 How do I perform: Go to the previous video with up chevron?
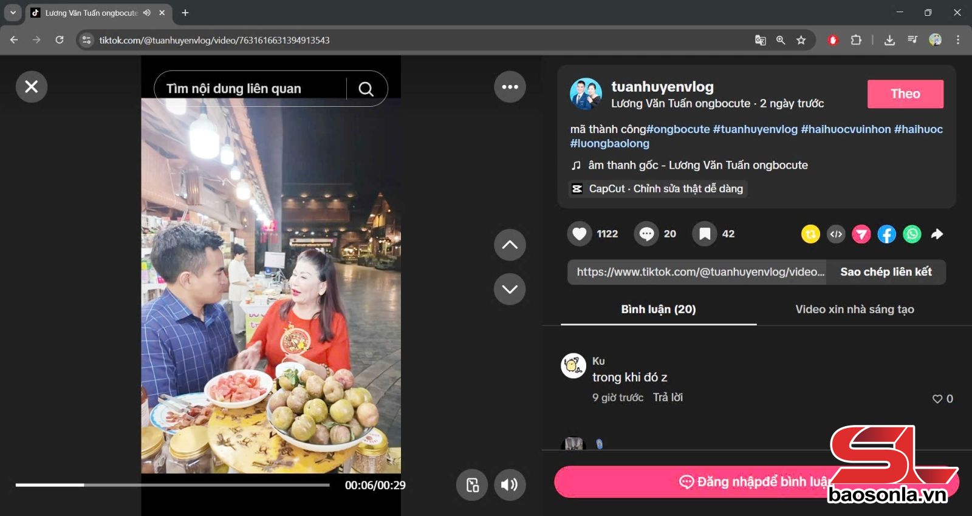click(510, 245)
